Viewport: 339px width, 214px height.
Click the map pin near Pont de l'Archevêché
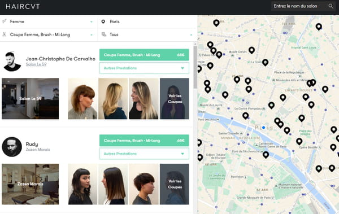[266, 155]
